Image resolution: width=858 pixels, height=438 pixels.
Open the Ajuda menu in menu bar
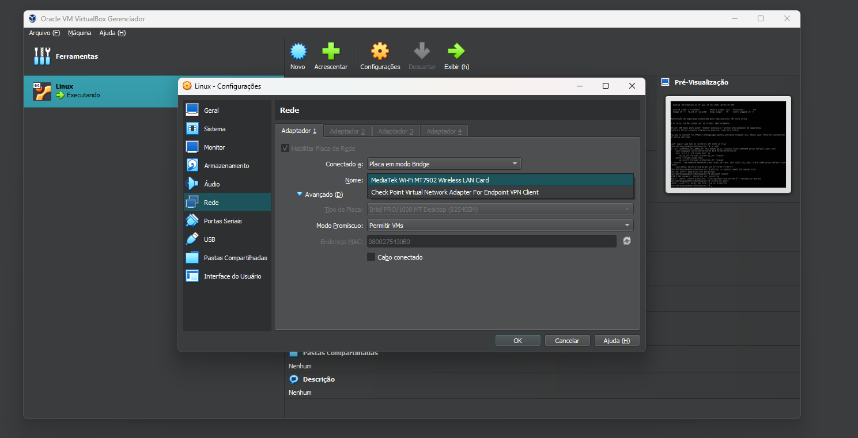click(112, 33)
